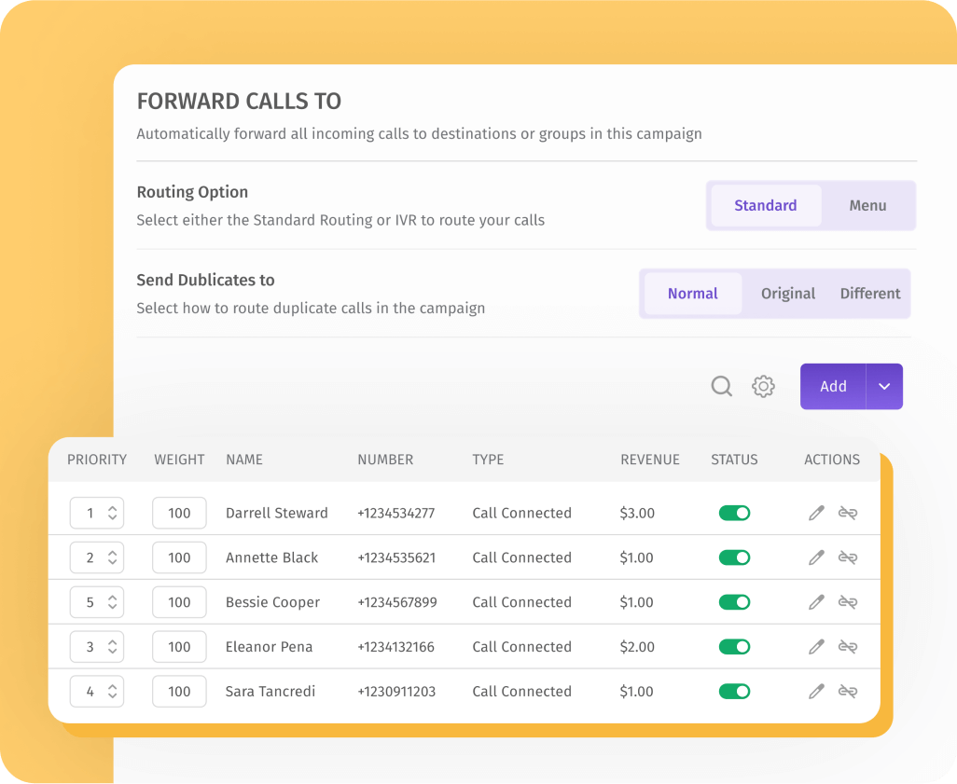Screen dimensions: 957x784
Task: Edit Eleanor Pena with pencil icon
Action: tap(816, 647)
